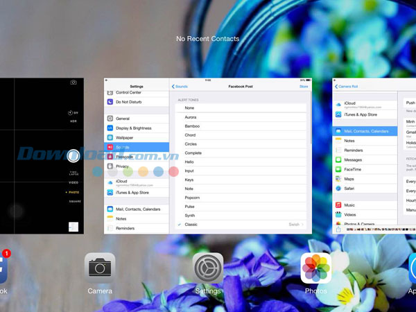
Task: Switch cameras with the flip camera icon
Action: point(73,83)
